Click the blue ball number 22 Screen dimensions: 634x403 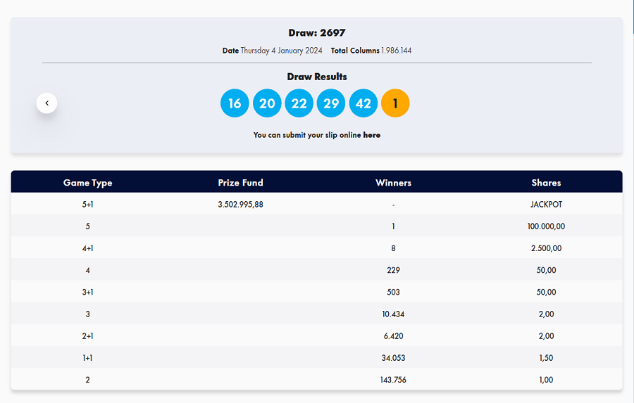[299, 103]
